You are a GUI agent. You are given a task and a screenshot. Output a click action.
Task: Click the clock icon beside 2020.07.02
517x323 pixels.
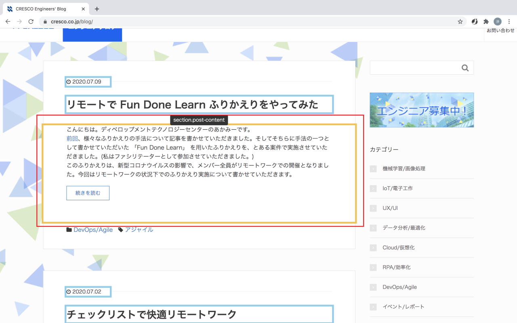(69, 292)
